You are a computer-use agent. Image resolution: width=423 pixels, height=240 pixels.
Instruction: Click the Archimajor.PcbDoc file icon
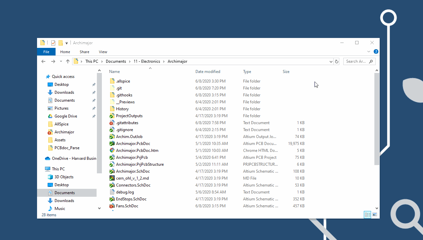click(x=112, y=144)
